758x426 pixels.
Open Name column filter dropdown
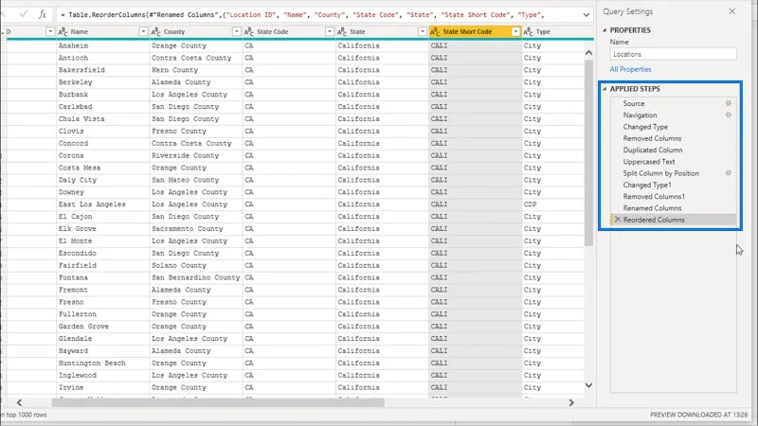(143, 31)
